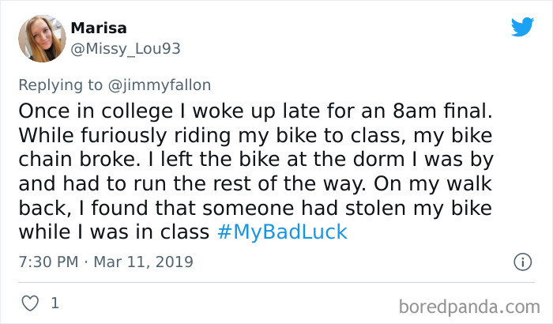Click the 7:30 PM timestamp

[47, 262]
